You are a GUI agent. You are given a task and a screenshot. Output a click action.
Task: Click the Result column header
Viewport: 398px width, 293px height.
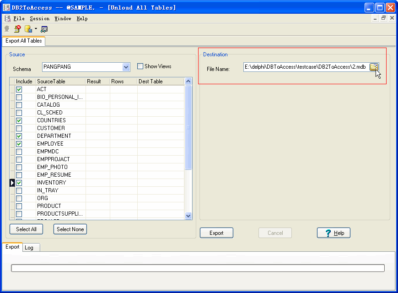click(x=97, y=81)
